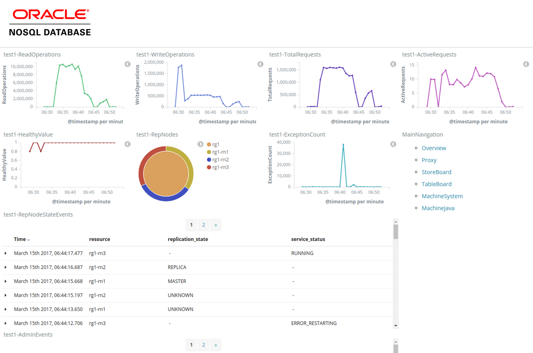Screen dimensions: 533x353
Task: Click the replication_state column header
Action: point(188,239)
